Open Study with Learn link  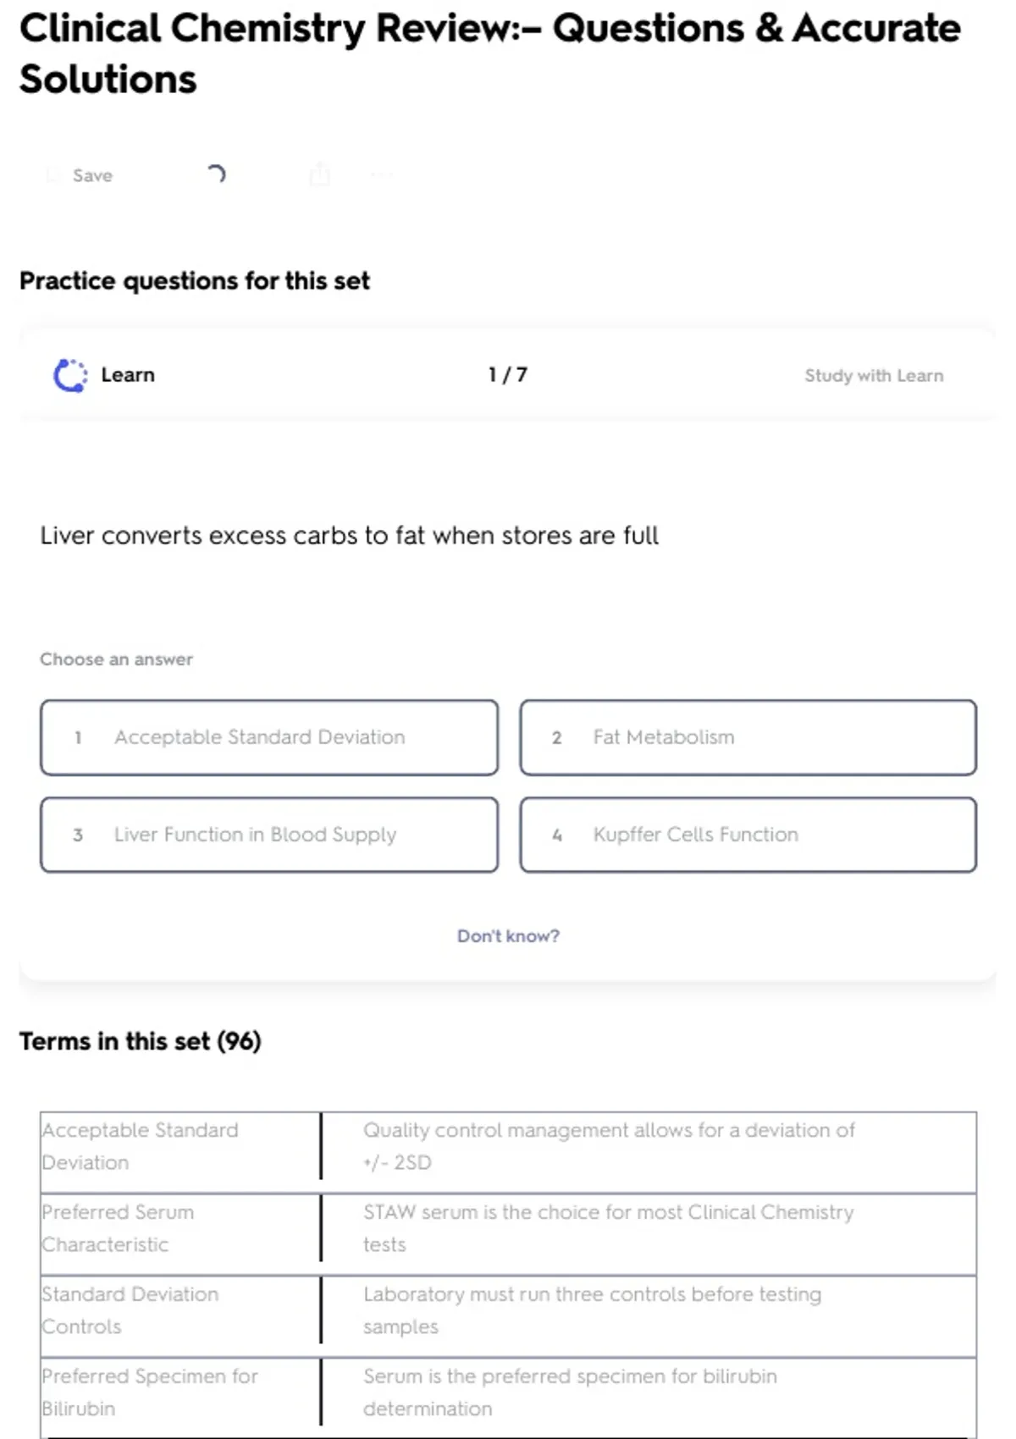click(x=873, y=376)
